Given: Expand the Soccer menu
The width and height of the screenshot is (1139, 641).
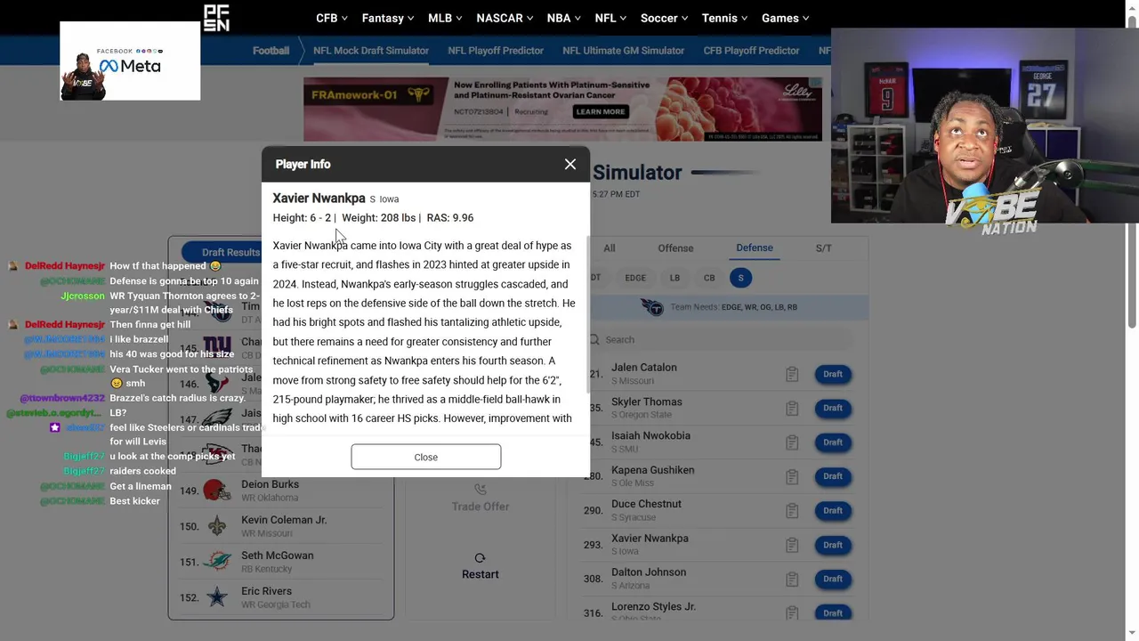Looking at the screenshot, I should click(664, 18).
